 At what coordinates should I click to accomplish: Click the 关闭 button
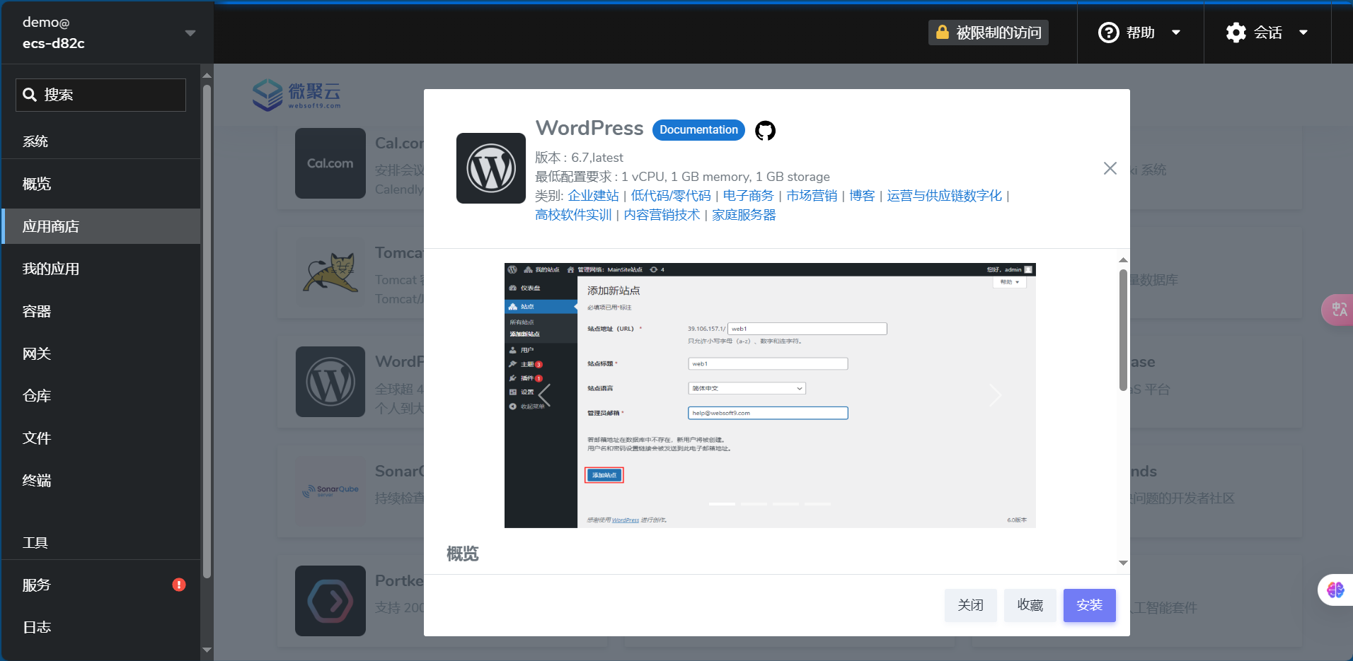tap(971, 605)
